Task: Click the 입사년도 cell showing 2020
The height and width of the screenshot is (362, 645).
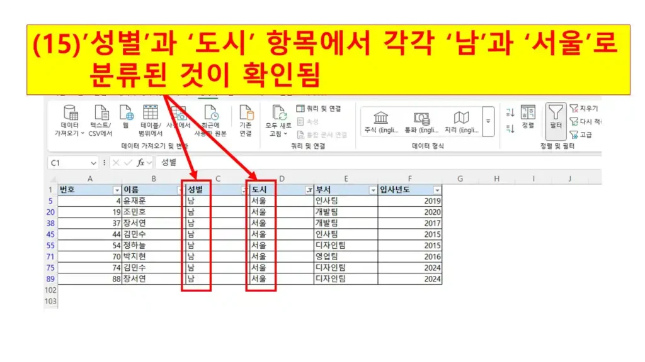Action: tap(409, 212)
